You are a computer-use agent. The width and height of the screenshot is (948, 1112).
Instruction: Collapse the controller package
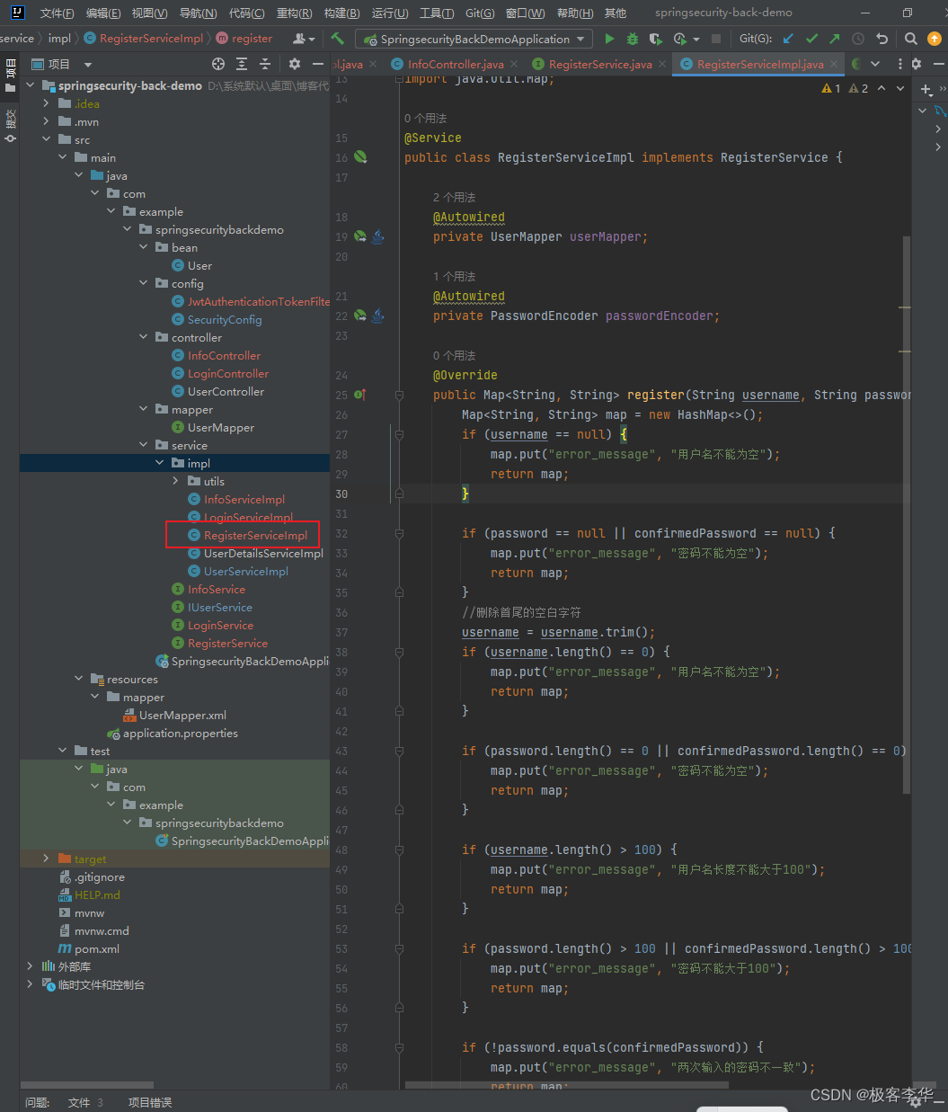click(x=143, y=337)
